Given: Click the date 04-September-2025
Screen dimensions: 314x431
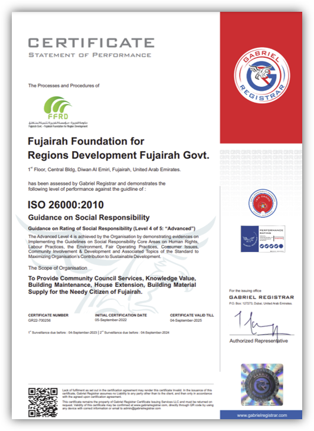Looking at the screenshot, I should coord(186,320).
